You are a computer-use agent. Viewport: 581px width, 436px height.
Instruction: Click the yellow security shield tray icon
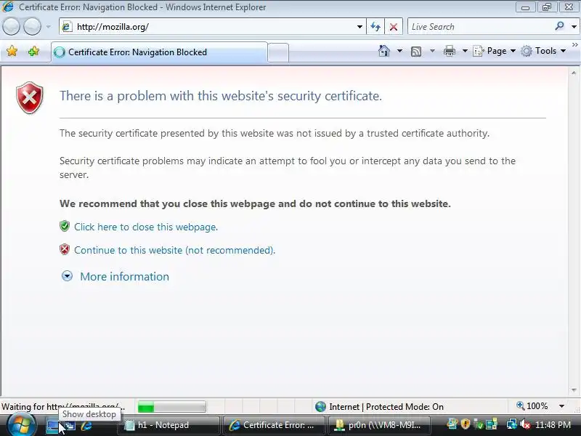[x=466, y=424]
